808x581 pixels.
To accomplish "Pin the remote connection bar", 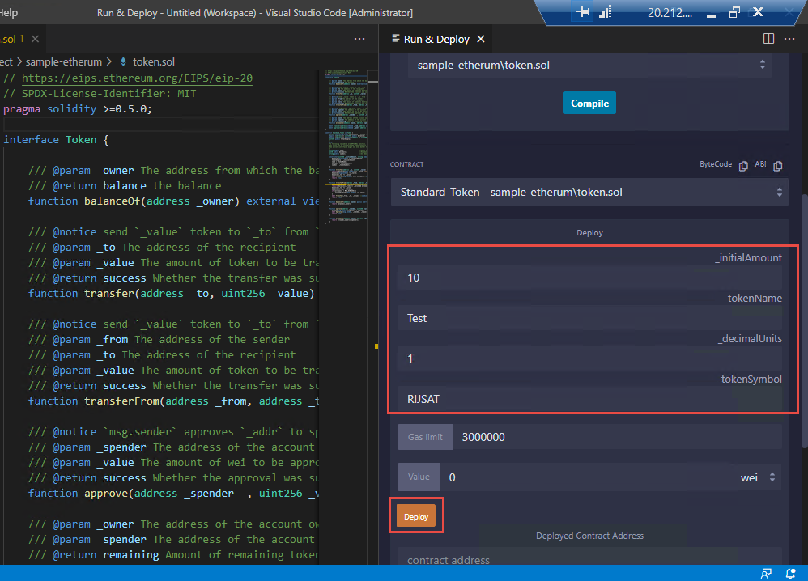I will click(583, 12).
